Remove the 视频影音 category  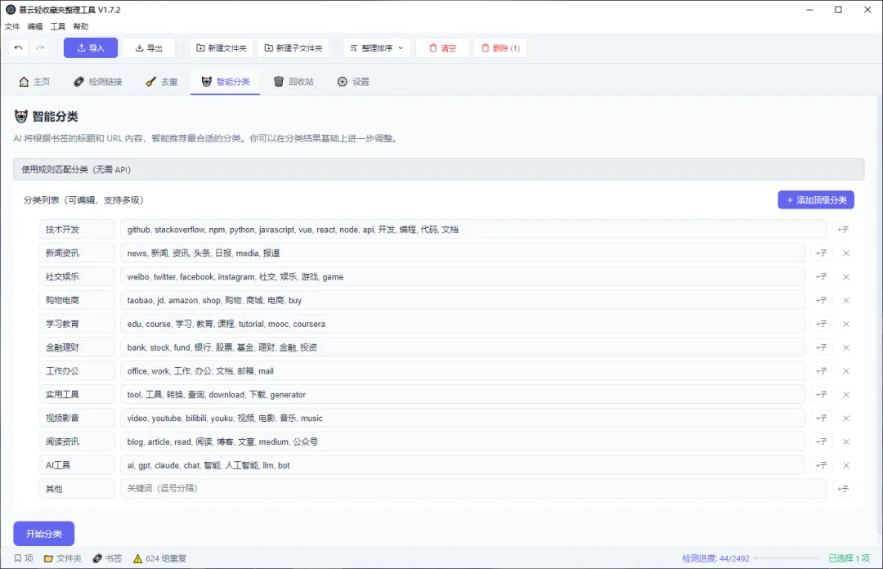click(846, 418)
